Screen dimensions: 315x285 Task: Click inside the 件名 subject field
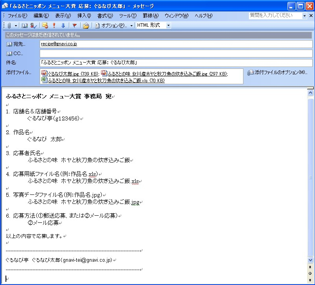pos(175,63)
